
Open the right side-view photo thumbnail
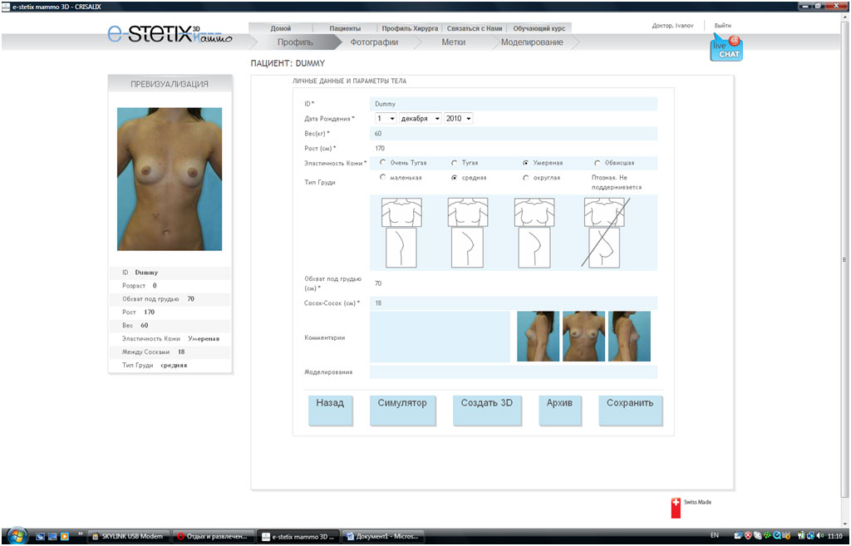[x=629, y=336]
